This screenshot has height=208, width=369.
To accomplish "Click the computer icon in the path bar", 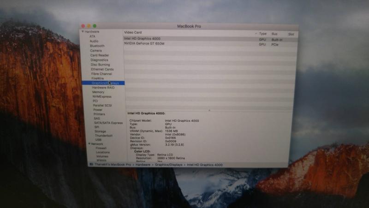I will pos(91,164).
